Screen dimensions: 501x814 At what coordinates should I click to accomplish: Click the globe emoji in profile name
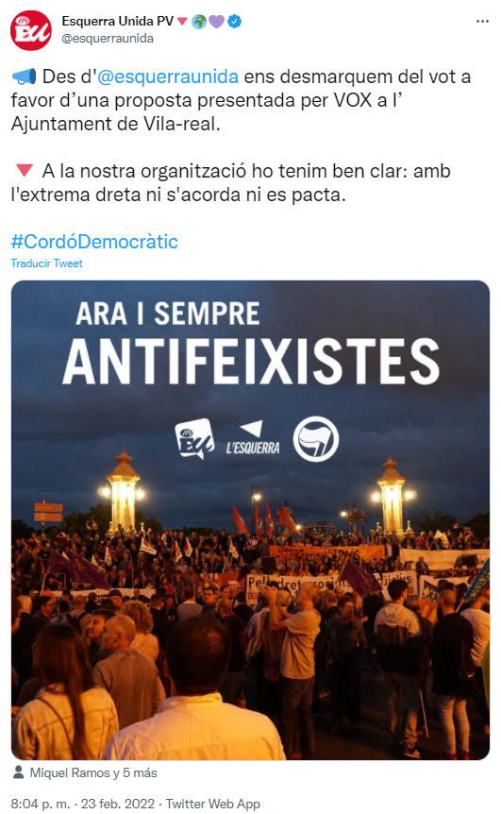pyautogui.click(x=199, y=22)
